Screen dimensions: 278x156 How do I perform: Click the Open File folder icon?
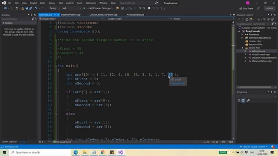(23, 8)
